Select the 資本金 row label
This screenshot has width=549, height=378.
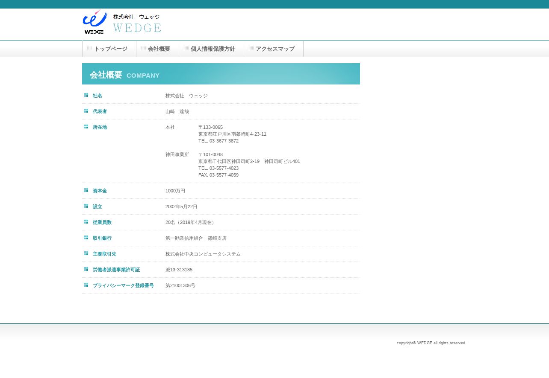[x=100, y=191]
